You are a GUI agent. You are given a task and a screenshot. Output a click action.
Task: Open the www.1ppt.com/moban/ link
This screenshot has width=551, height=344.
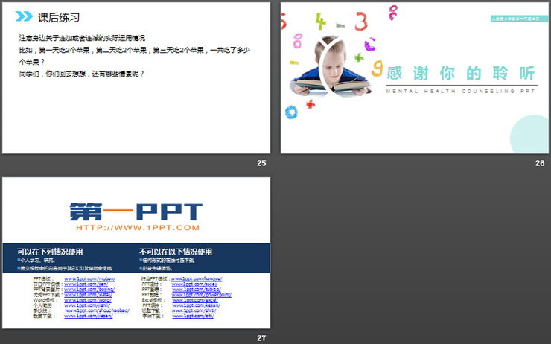pos(89,279)
